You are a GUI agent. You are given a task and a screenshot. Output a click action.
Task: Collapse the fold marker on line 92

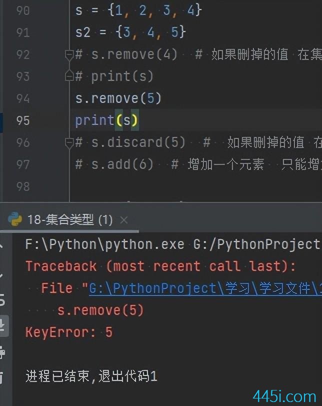pos(69,55)
